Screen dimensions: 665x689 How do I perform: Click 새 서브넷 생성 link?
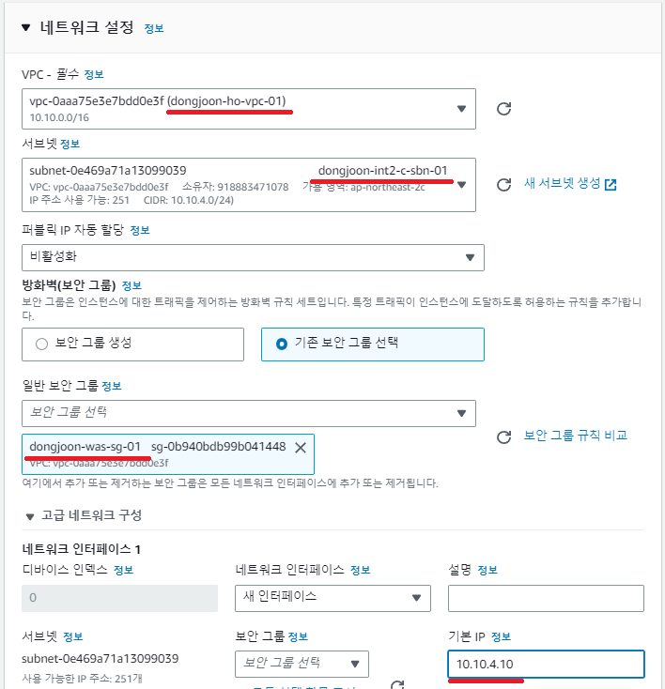[x=562, y=183]
